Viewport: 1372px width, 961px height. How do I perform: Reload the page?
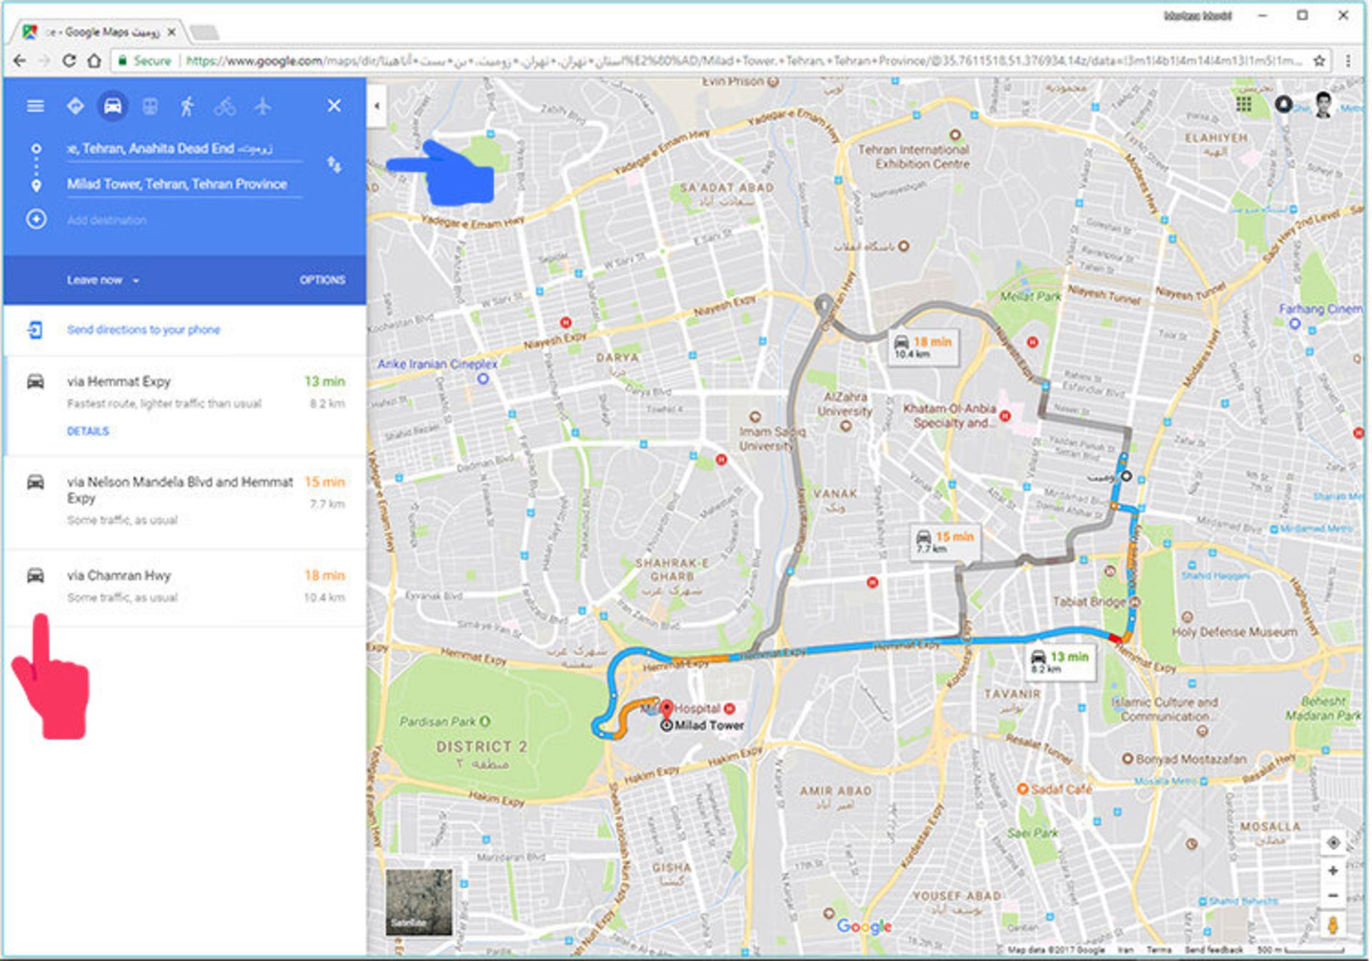coord(69,61)
